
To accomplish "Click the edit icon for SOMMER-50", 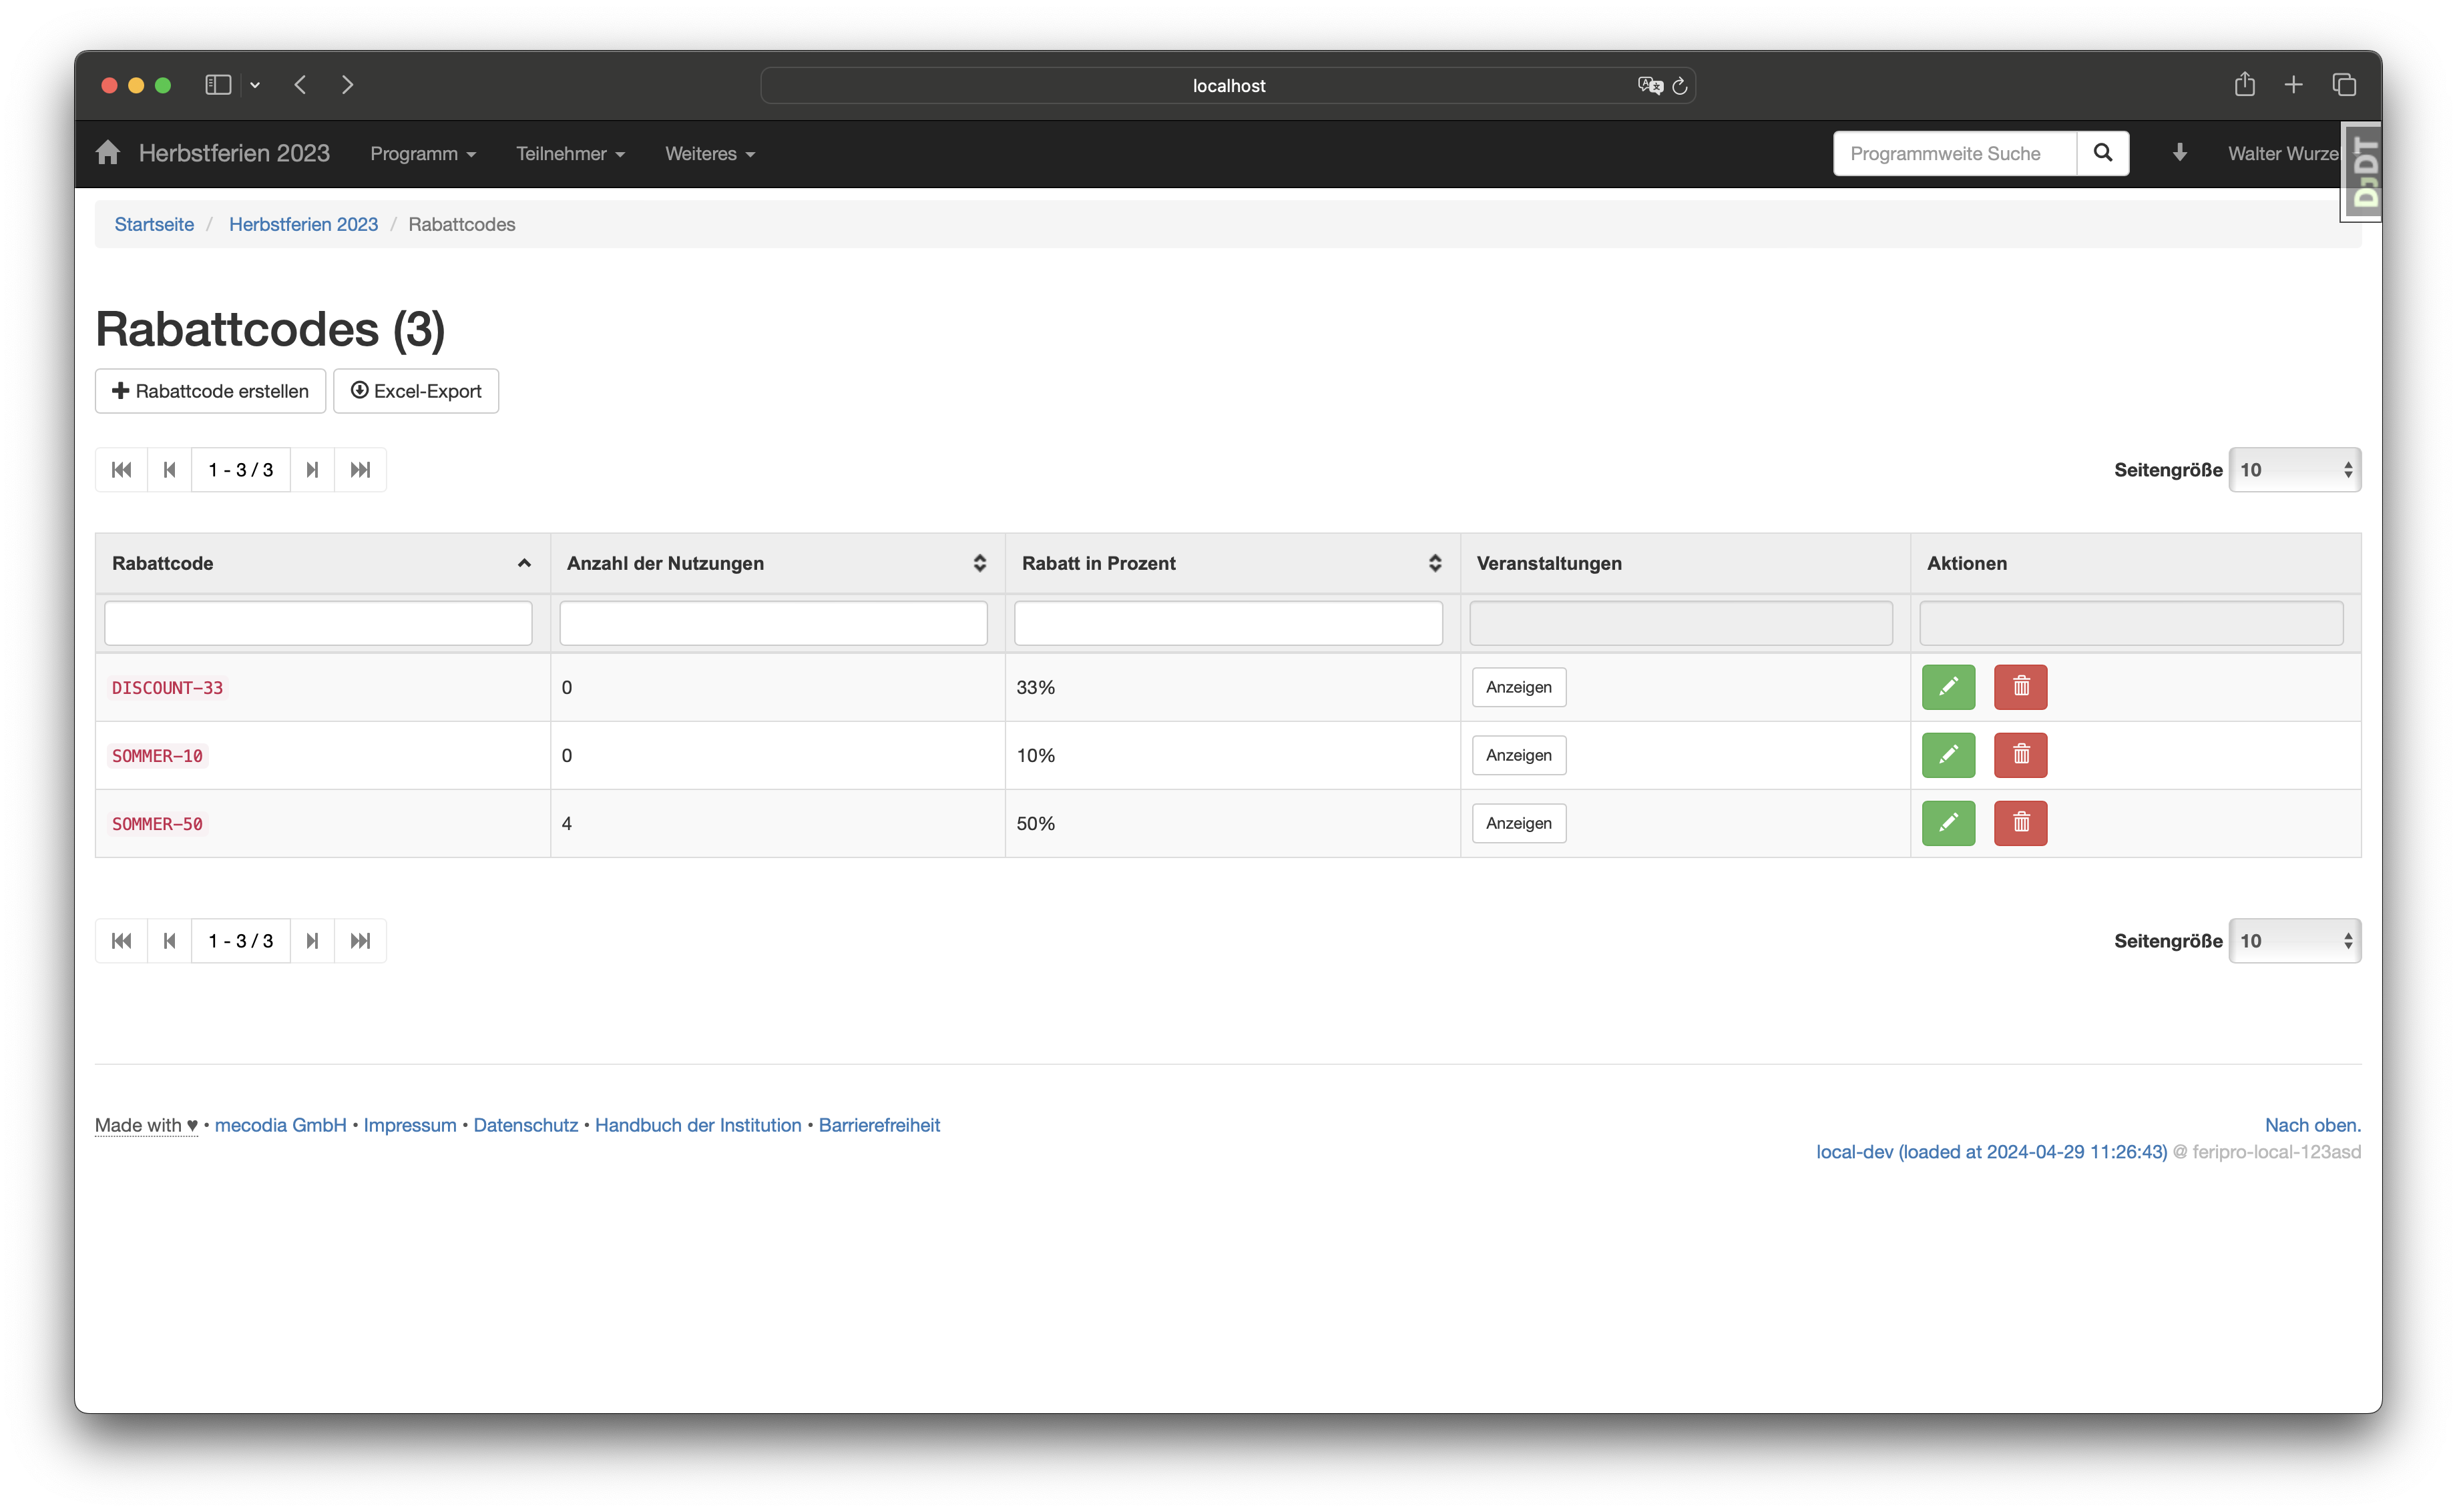I will 1948,823.
